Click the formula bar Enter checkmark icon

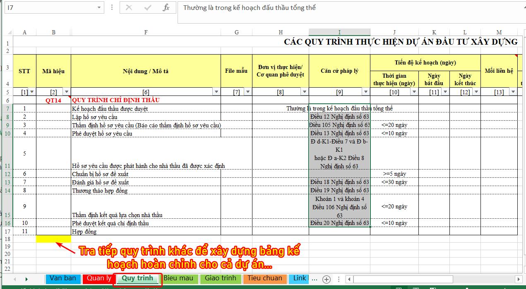pos(147,8)
